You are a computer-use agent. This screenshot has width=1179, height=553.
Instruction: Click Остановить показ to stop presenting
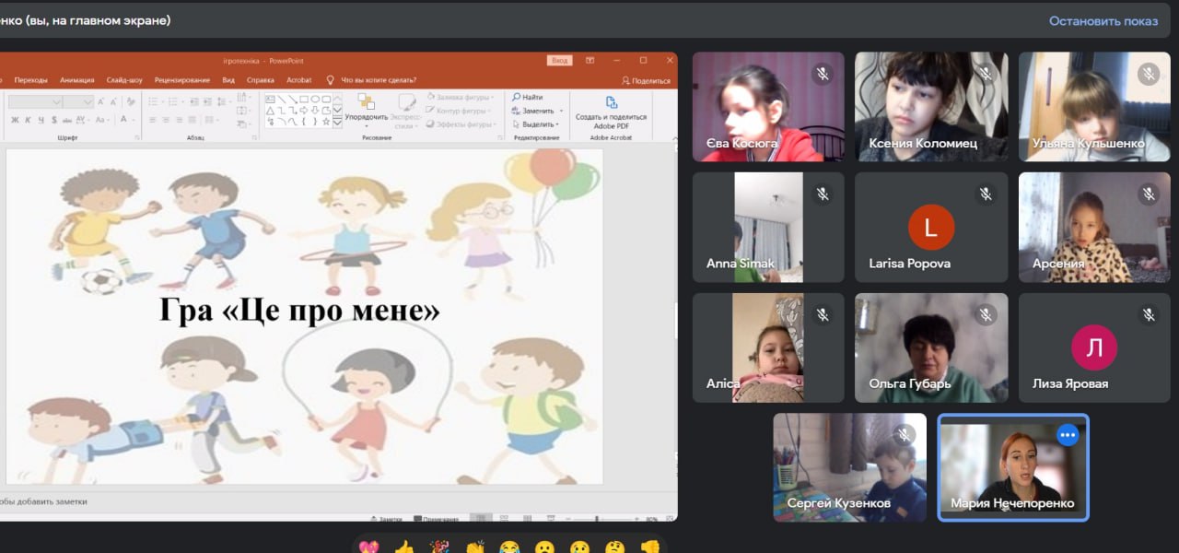(1103, 20)
